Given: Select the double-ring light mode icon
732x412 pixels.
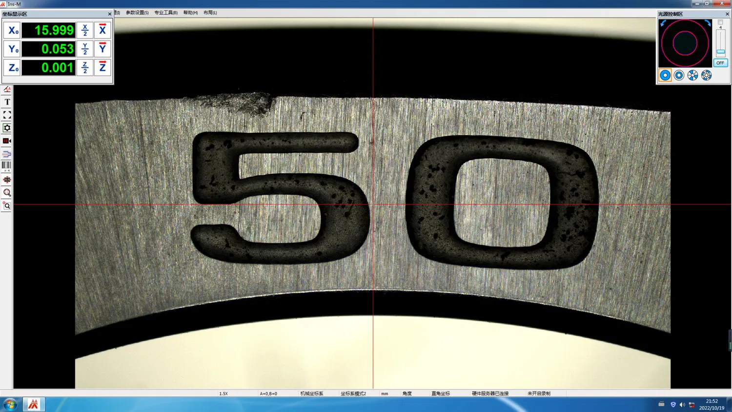Looking at the screenshot, I should [x=679, y=75].
